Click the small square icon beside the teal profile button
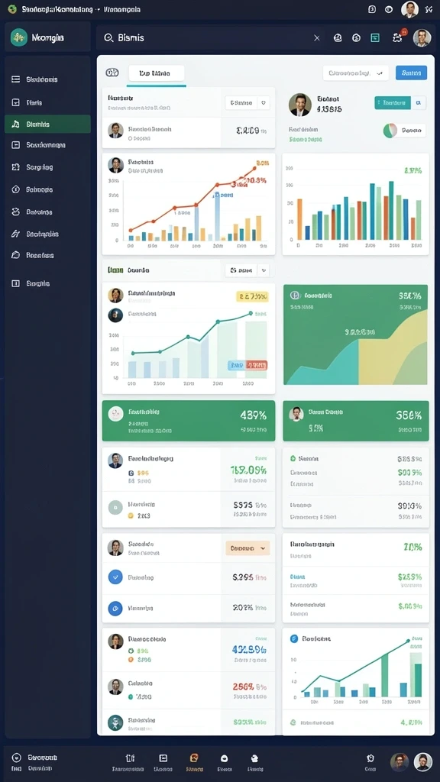This screenshot has height=782, width=440. click(x=419, y=103)
